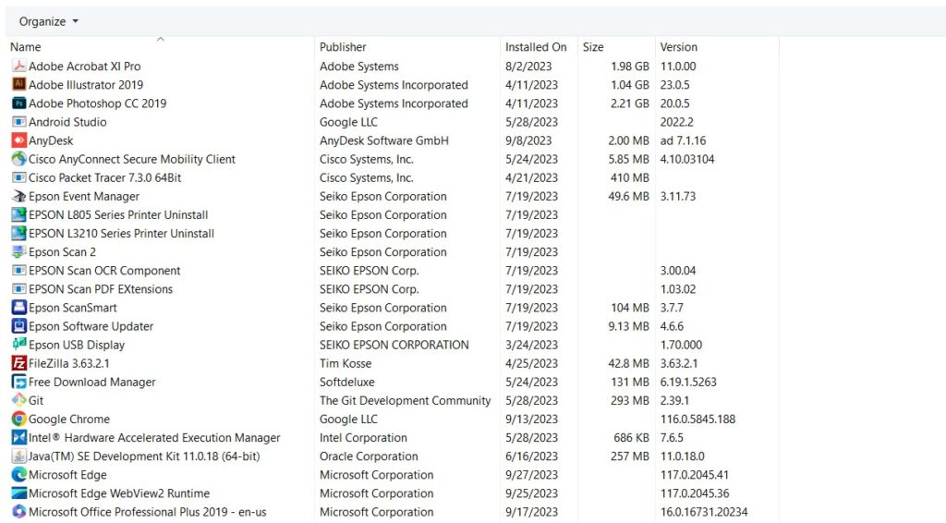Click the install date 9/8/2023
Screen dimensions: 946x523
click(x=528, y=140)
